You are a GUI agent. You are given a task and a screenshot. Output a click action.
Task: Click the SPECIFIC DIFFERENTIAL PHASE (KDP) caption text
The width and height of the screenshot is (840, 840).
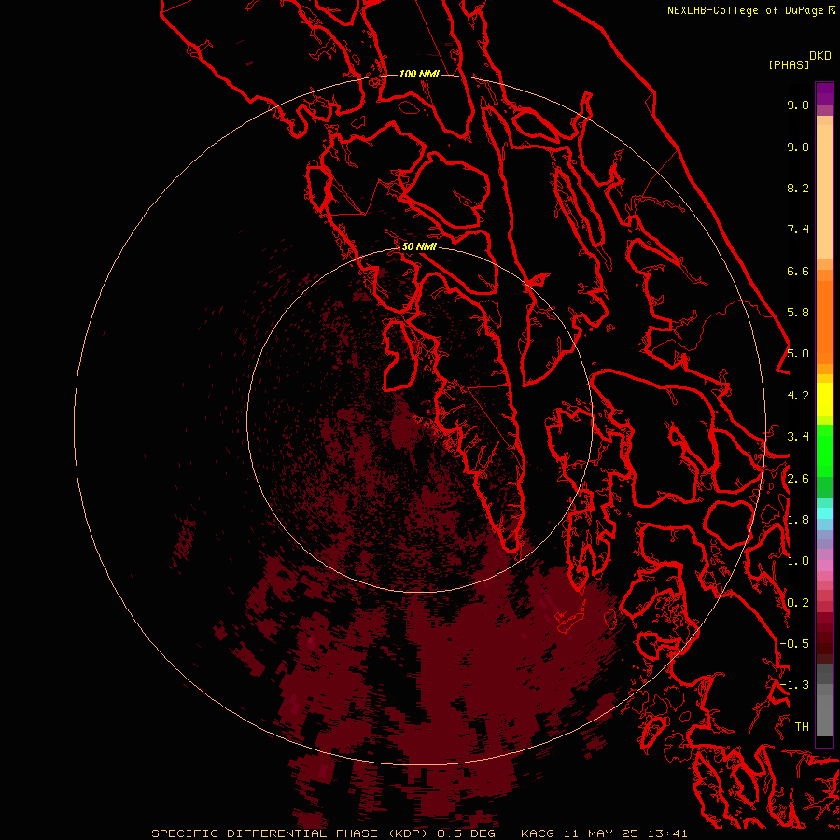290,833
